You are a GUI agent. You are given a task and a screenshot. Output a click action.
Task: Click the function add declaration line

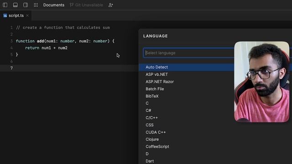point(65,41)
